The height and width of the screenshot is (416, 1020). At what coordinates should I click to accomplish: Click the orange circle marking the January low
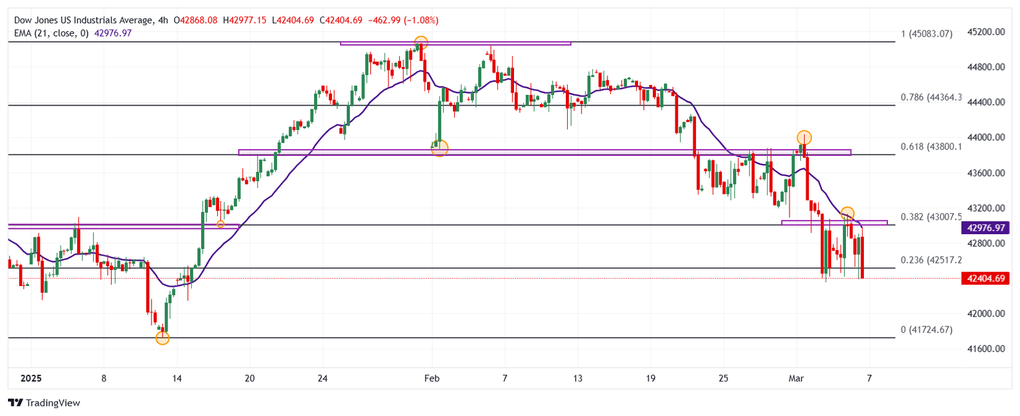tap(163, 338)
